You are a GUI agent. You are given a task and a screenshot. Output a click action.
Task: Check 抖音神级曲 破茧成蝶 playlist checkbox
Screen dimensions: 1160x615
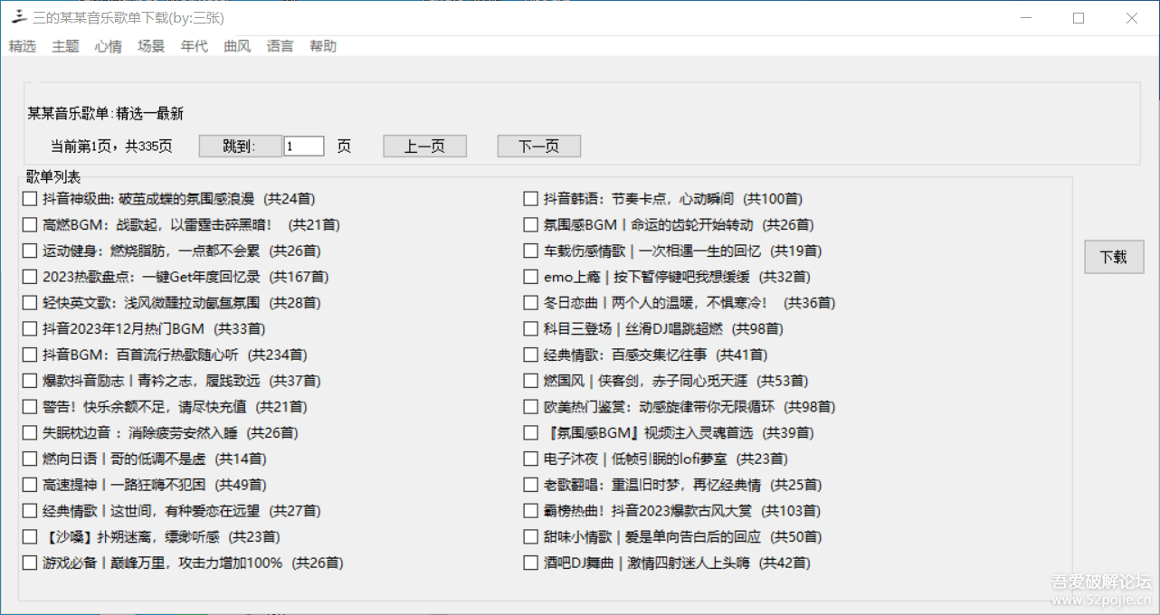30,199
